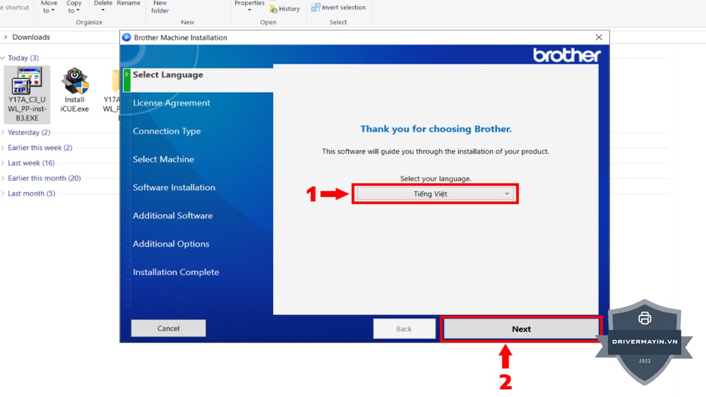Open the Delete dropdown arrow in ribbon
This screenshot has height=397, width=706.
(103, 10)
